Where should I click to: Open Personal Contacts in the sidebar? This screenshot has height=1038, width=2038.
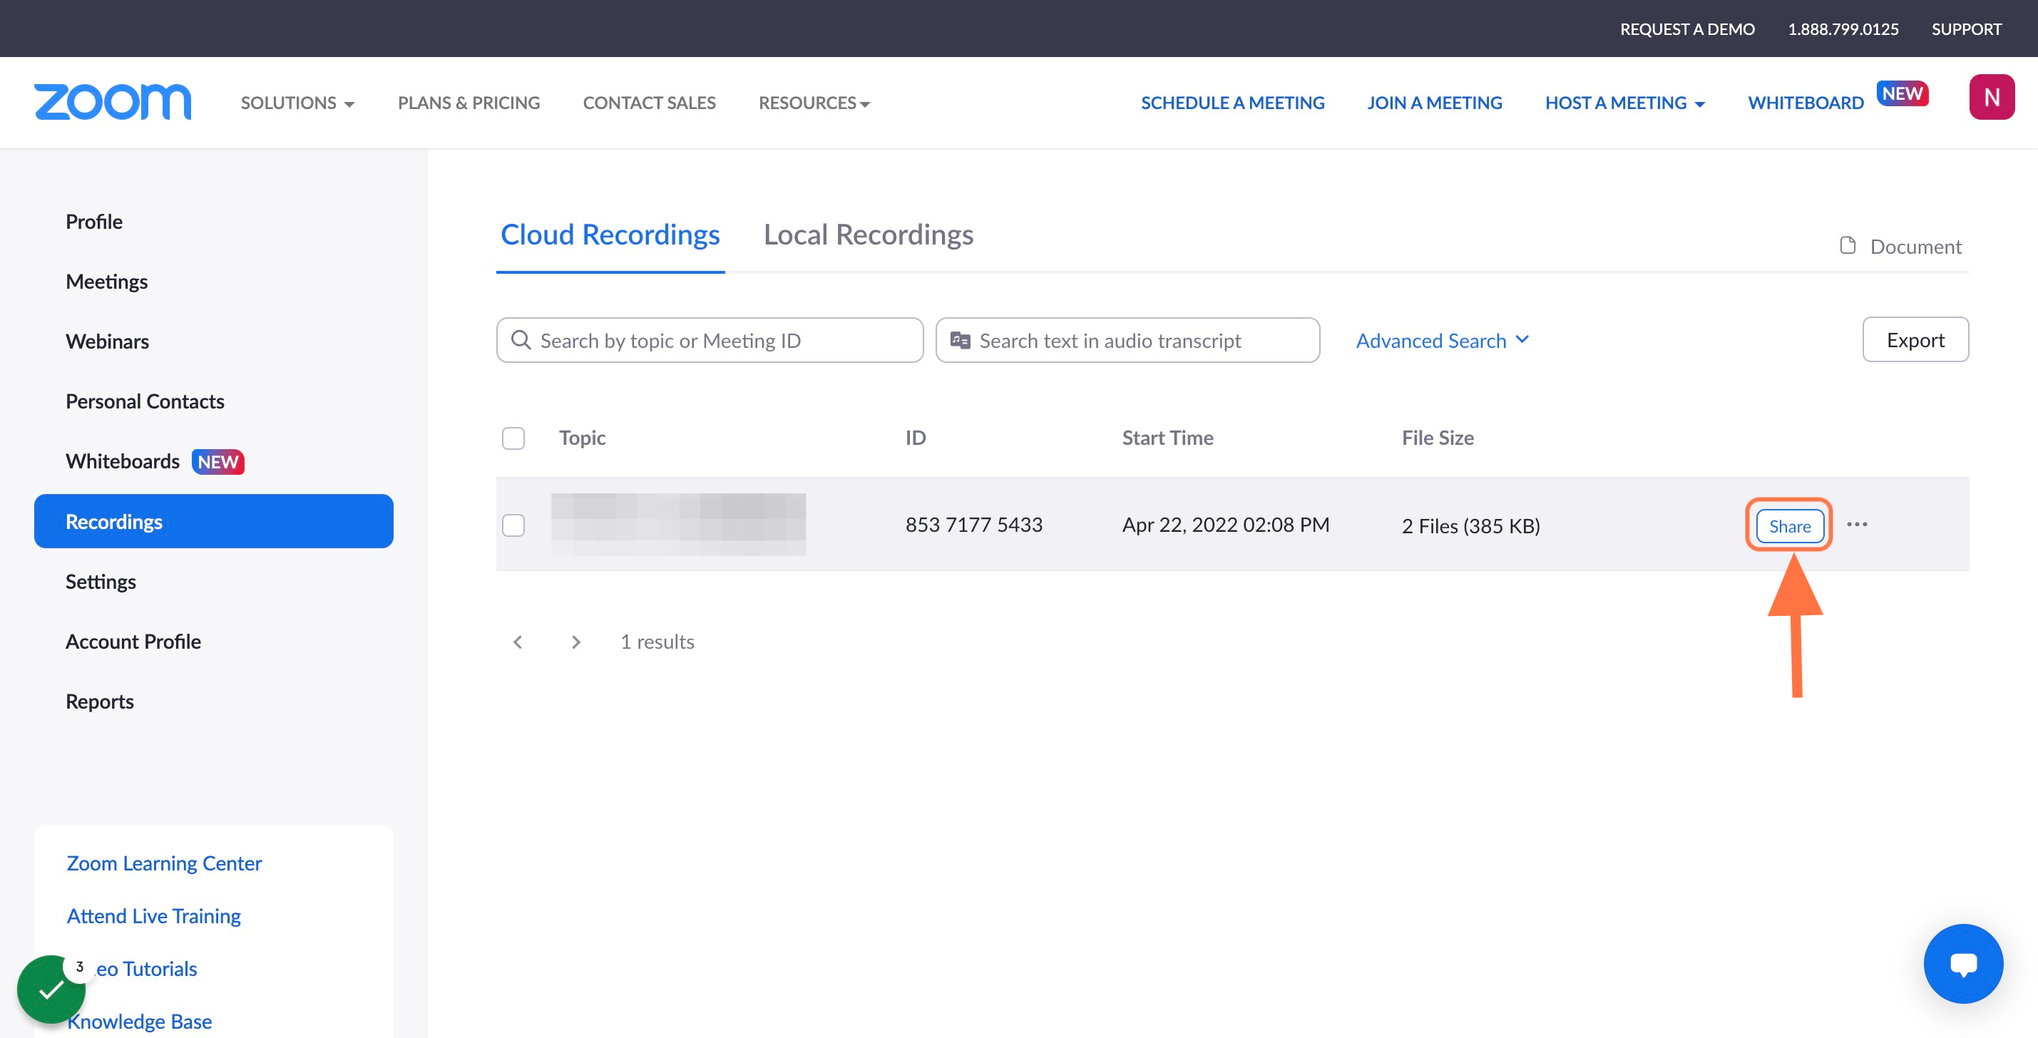tap(145, 402)
